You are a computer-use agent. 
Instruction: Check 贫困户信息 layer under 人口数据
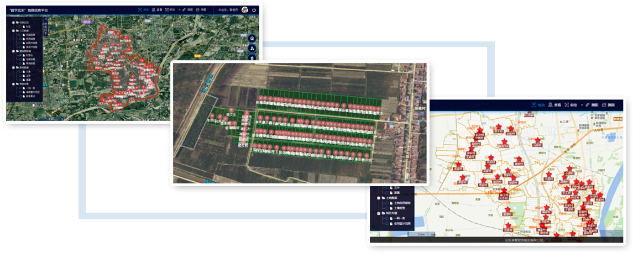(x=20, y=43)
